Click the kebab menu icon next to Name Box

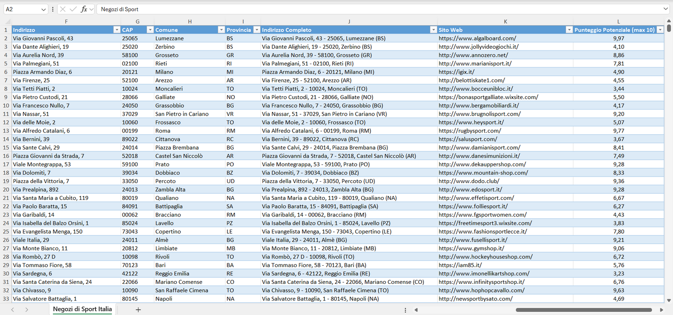(x=53, y=9)
